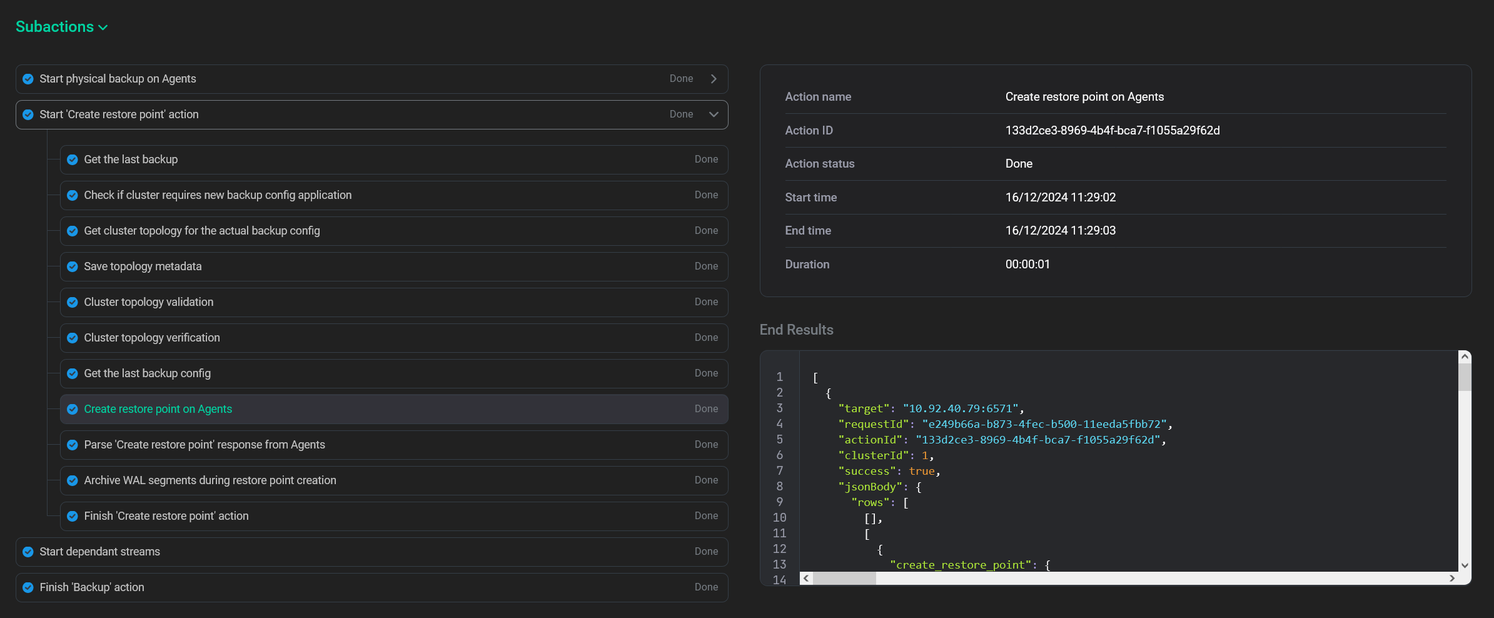The image size is (1494, 618).
Task: Click check icon for 'Finish Create restore point action'
Action: pos(73,516)
